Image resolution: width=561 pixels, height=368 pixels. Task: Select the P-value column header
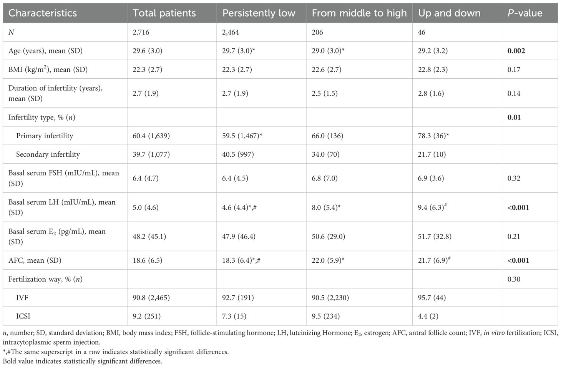(x=525, y=13)
